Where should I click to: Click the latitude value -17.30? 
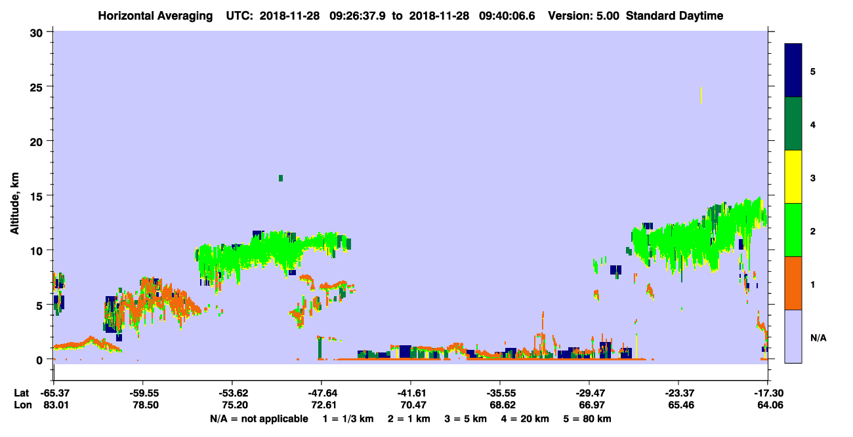(768, 394)
